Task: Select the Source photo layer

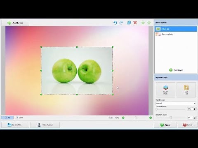Action: coord(176,34)
